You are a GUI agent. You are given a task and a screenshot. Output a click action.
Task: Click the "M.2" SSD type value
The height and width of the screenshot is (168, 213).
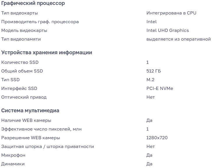[x=150, y=80]
